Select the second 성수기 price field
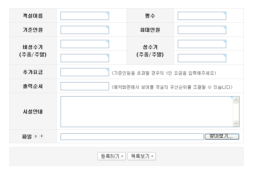Image resolution: width=254 pixels, height=176 pixels. pyautogui.click(x=202, y=58)
